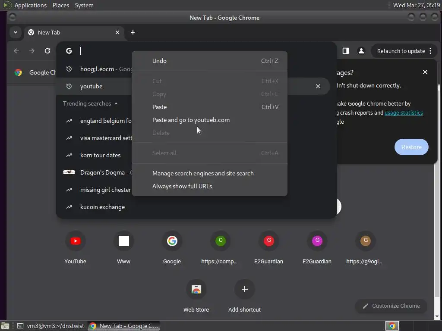This screenshot has height=331, width=442.
Task: Open usage statistics link
Action: [x=404, y=113]
